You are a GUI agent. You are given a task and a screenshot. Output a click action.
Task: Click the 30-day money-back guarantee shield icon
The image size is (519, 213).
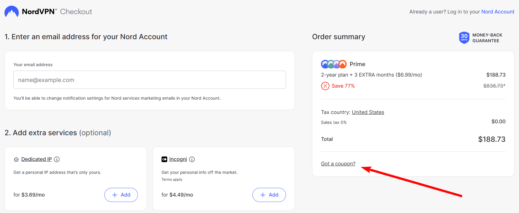tap(464, 38)
